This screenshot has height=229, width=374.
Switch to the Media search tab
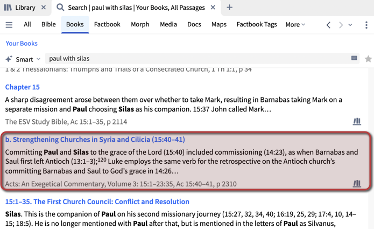click(x=168, y=24)
